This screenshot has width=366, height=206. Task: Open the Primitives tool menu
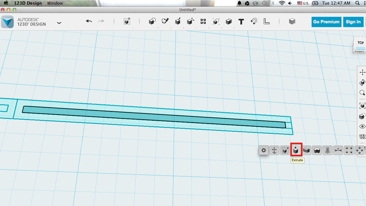pos(152,22)
